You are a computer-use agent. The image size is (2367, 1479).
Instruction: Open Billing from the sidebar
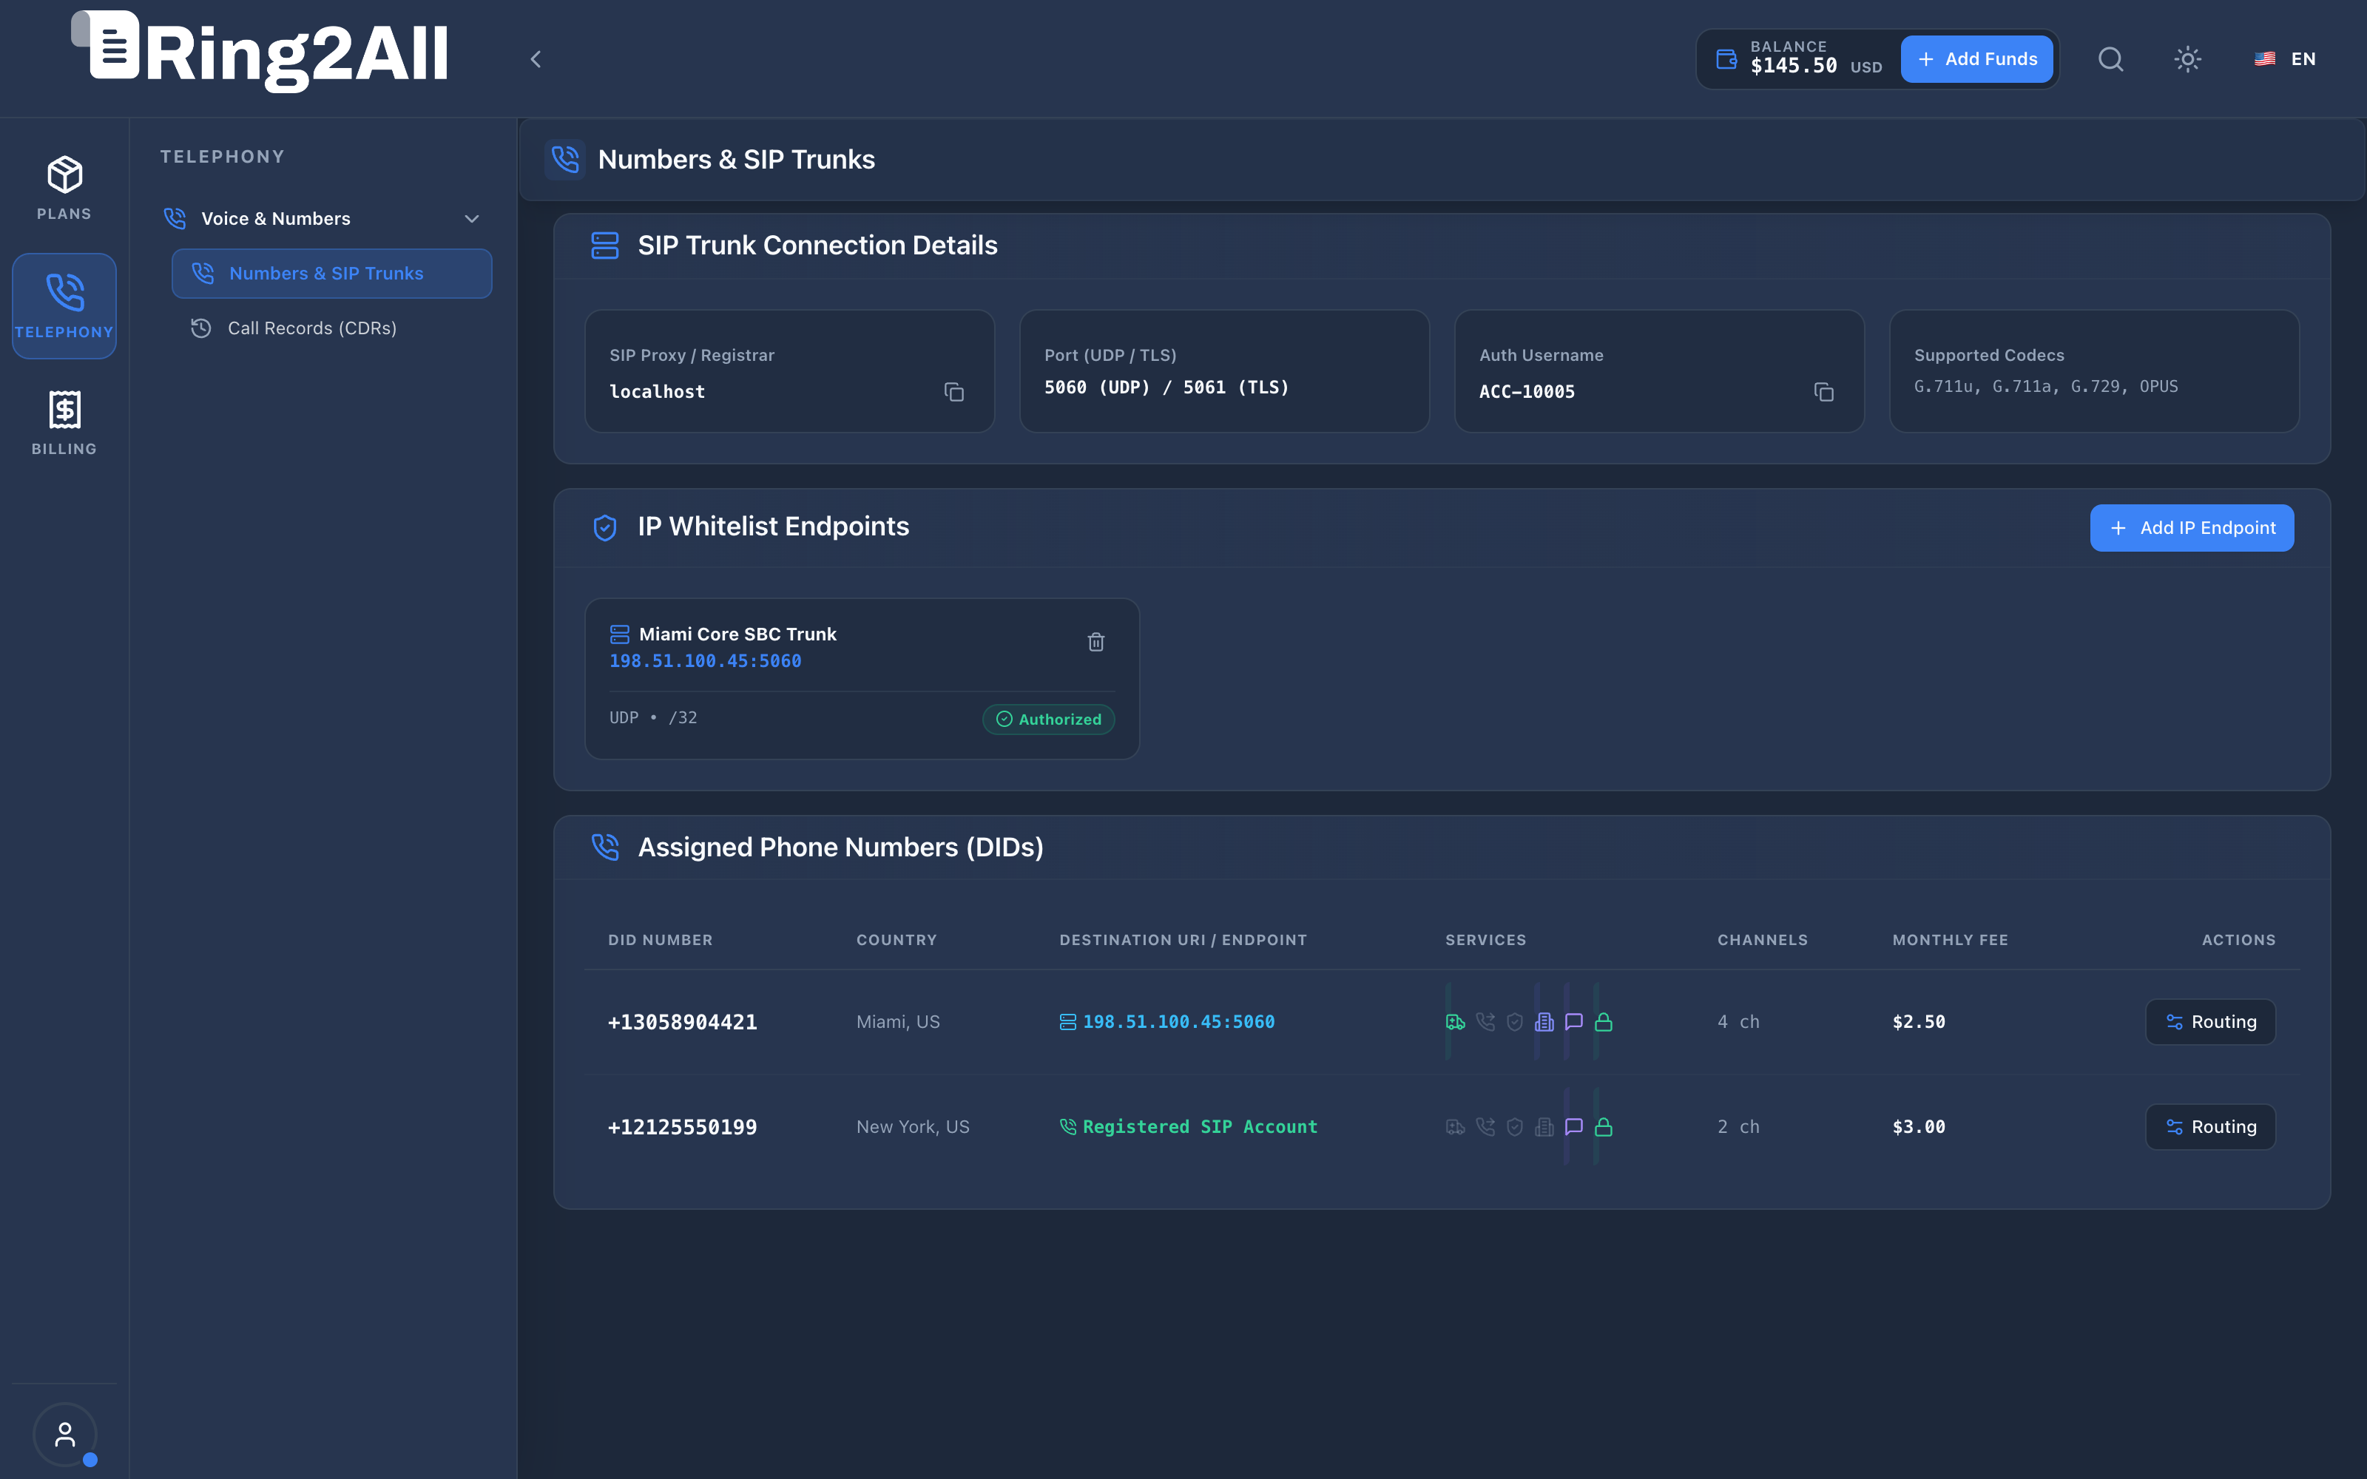coord(64,422)
